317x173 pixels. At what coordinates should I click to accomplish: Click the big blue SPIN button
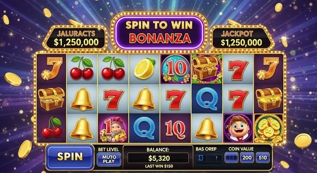[x=70, y=156]
